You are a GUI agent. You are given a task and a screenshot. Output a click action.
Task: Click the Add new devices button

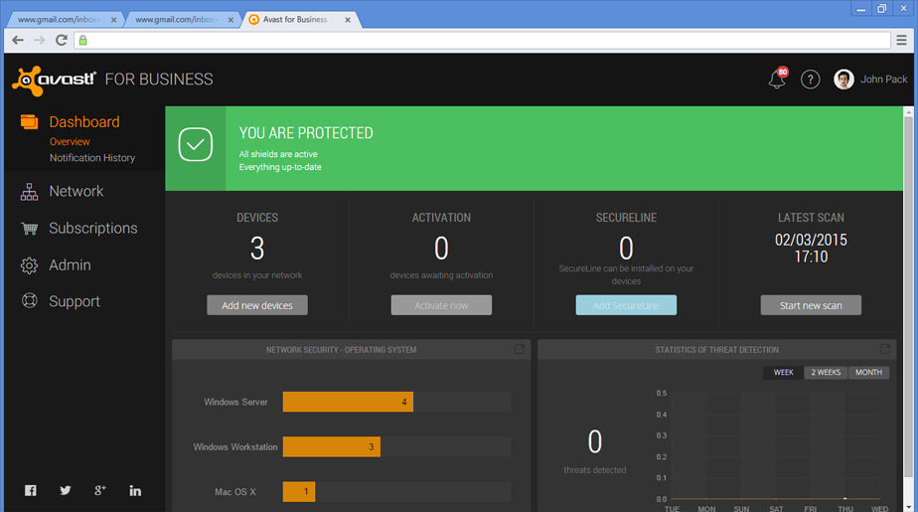tap(257, 305)
